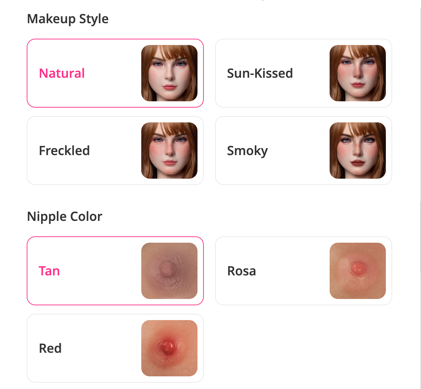Image resolution: width=421 pixels, height=389 pixels.
Task: Click the Nipple Color section heading
Action: (65, 217)
